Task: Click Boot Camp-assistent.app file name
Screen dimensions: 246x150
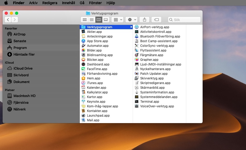Action: click(x=159, y=41)
